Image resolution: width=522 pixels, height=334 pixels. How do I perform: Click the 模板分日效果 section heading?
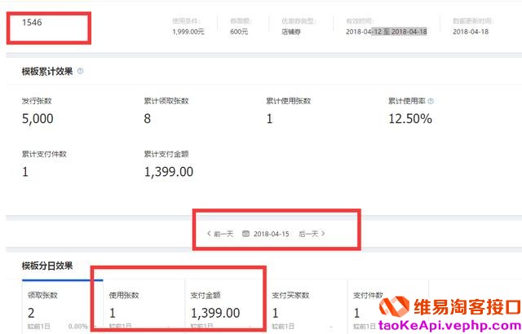point(47,266)
